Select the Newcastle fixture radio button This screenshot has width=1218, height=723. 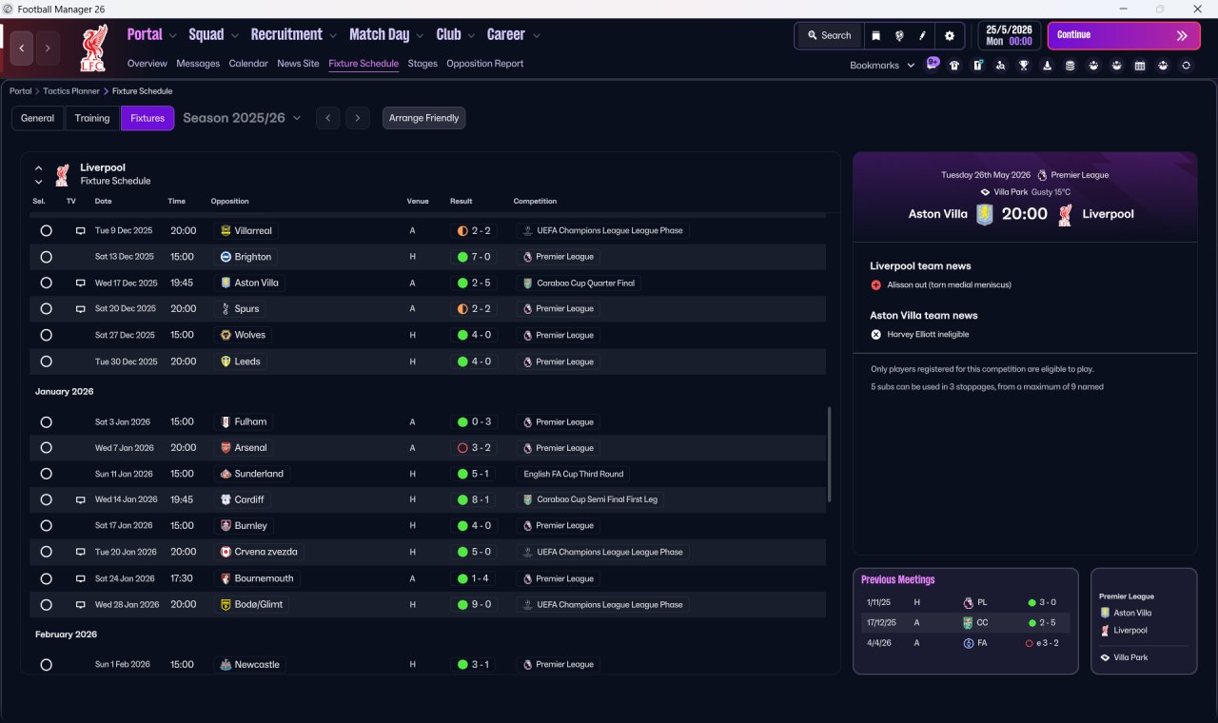pos(46,665)
